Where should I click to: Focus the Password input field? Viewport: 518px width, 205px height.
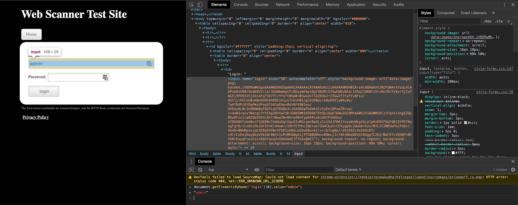tap(75, 77)
